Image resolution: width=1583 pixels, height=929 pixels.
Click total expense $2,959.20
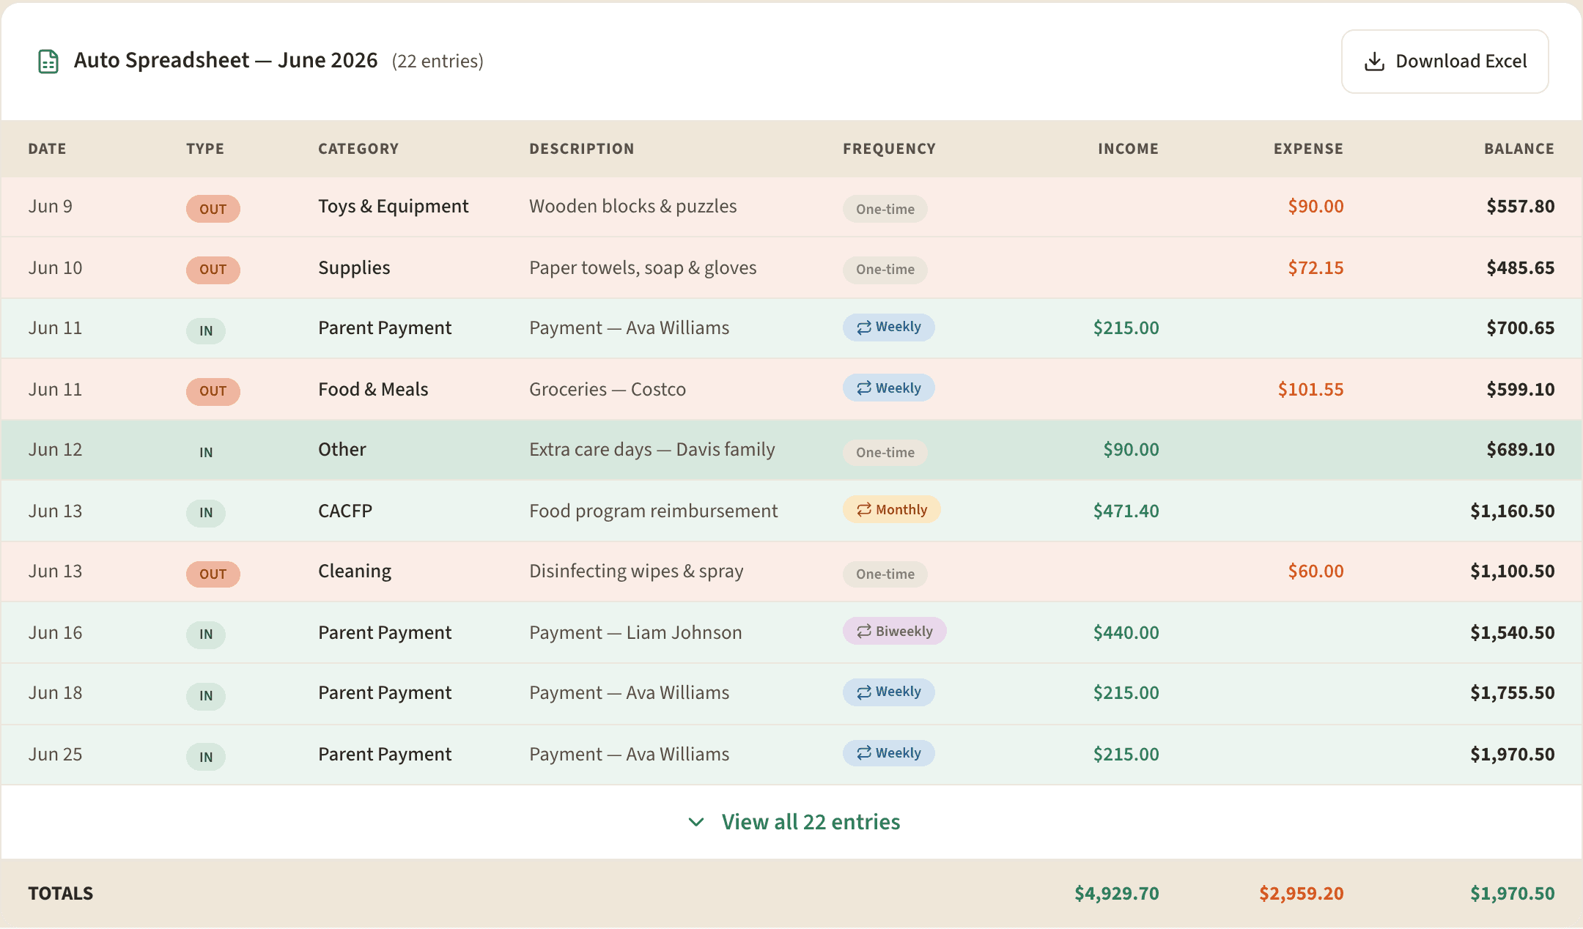(x=1301, y=894)
